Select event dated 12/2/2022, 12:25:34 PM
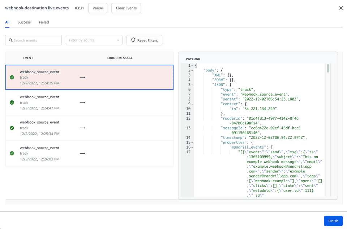 (89, 128)
